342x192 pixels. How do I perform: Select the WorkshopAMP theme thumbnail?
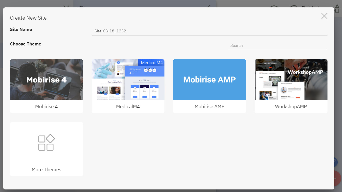point(291,80)
